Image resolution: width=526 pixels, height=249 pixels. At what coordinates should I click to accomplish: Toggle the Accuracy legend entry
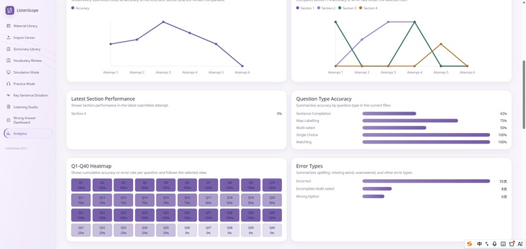point(80,8)
